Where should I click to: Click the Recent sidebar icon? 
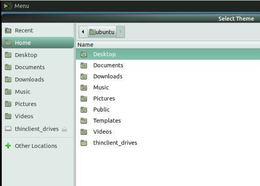point(8,30)
